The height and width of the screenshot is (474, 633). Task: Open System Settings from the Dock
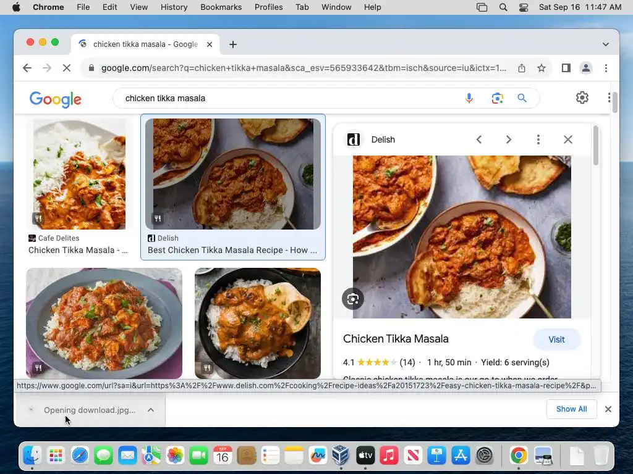point(485,455)
